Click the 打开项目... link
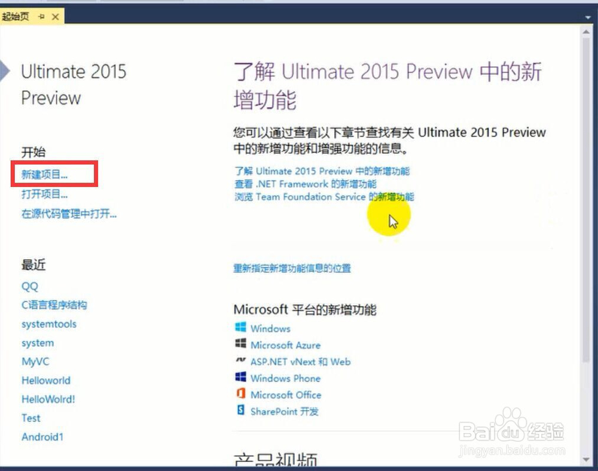Image resolution: width=598 pixels, height=471 pixels. tap(44, 195)
